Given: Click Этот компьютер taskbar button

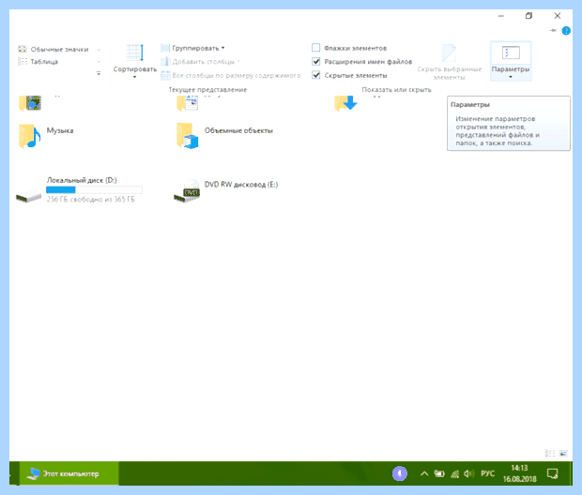Looking at the screenshot, I should (69, 473).
